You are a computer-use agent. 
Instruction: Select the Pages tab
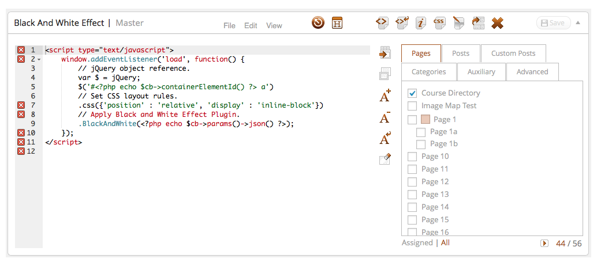[421, 53]
